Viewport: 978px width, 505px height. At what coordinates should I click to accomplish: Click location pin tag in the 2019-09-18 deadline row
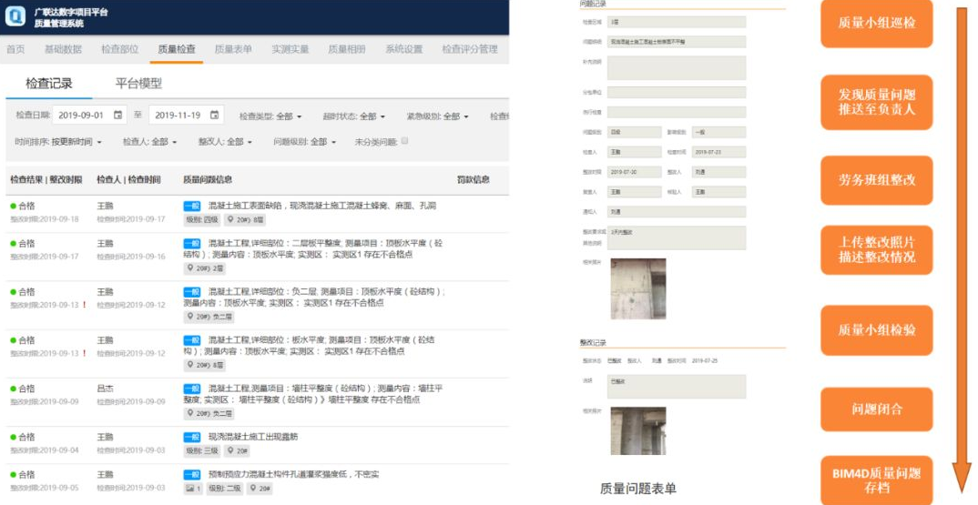[x=245, y=220]
